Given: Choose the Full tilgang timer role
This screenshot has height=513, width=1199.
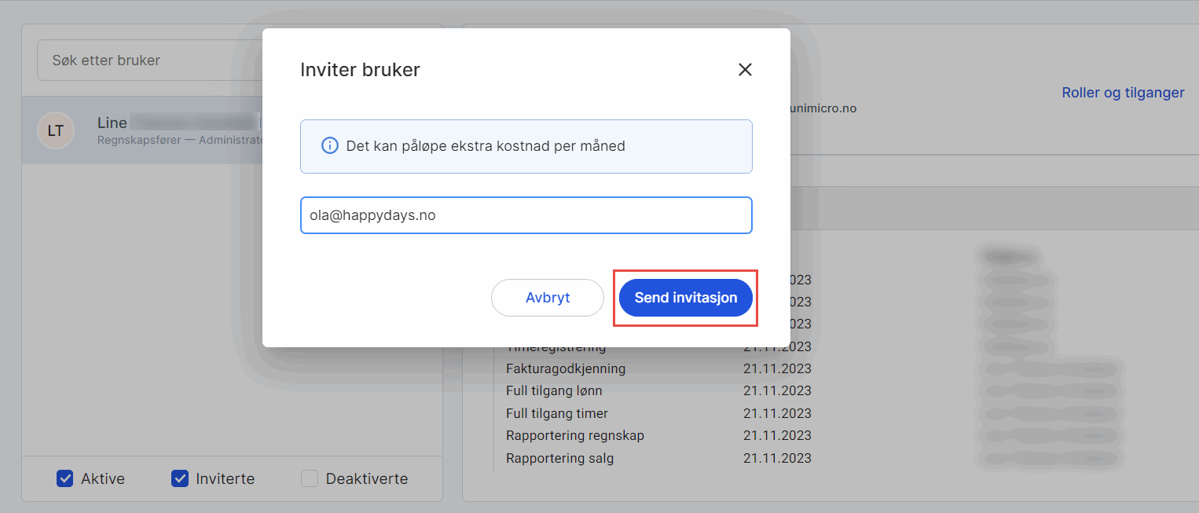Looking at the screenshot, I should coord(557,413).
